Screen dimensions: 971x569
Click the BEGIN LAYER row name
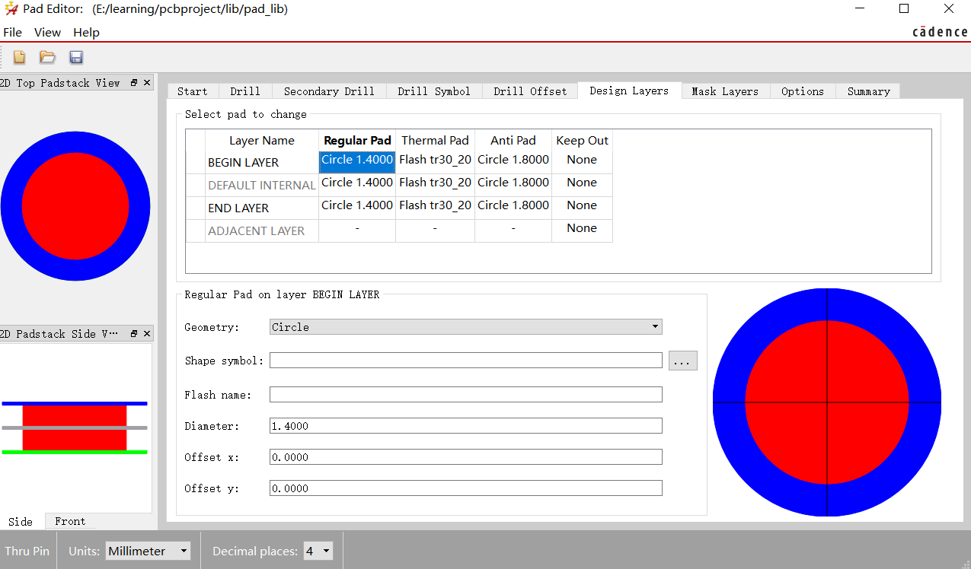(262, 162)
